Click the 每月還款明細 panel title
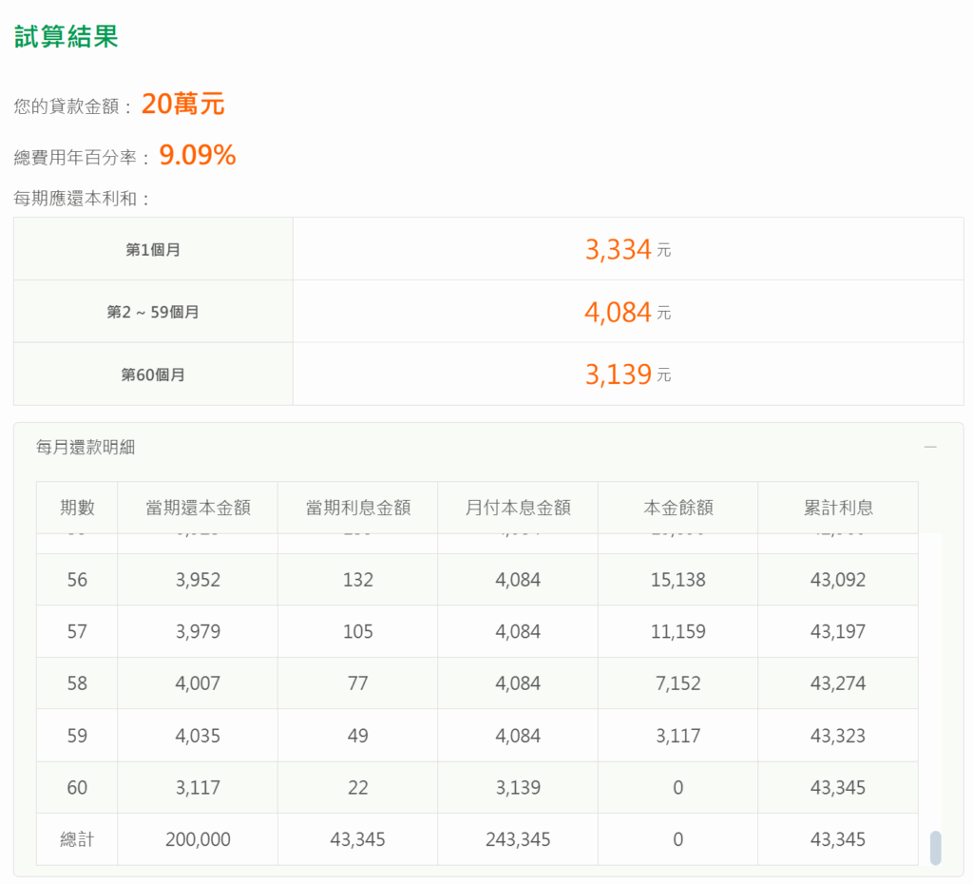This screenshot has width=973, height=884. point(86,447)
